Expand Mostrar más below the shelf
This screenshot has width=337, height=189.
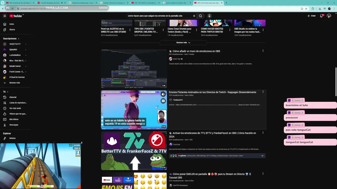[x=183, y=43]
